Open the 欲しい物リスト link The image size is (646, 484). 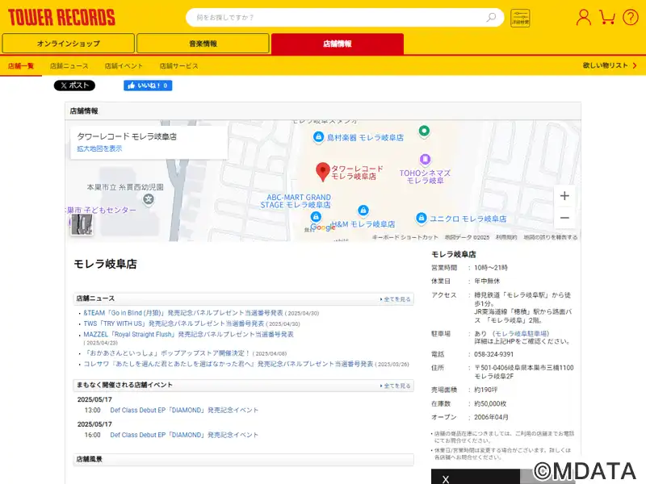610,65
